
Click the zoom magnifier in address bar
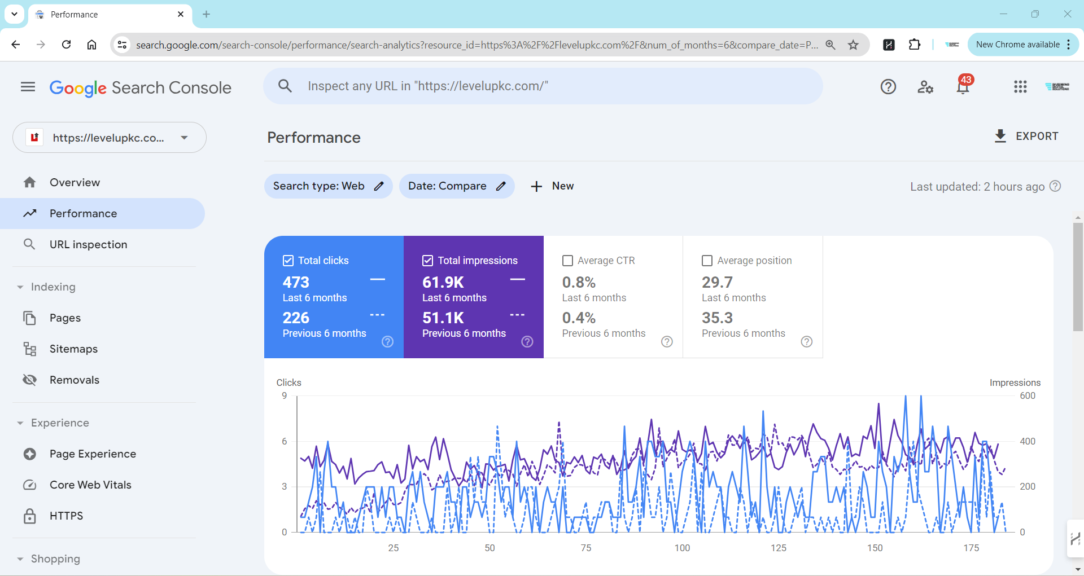click(830, 45)
